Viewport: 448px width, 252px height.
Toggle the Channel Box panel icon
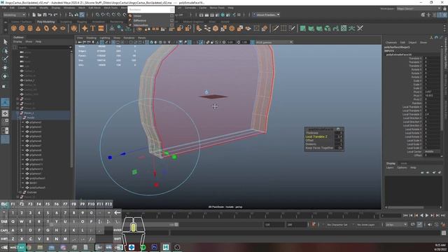[x=444, y=15]
